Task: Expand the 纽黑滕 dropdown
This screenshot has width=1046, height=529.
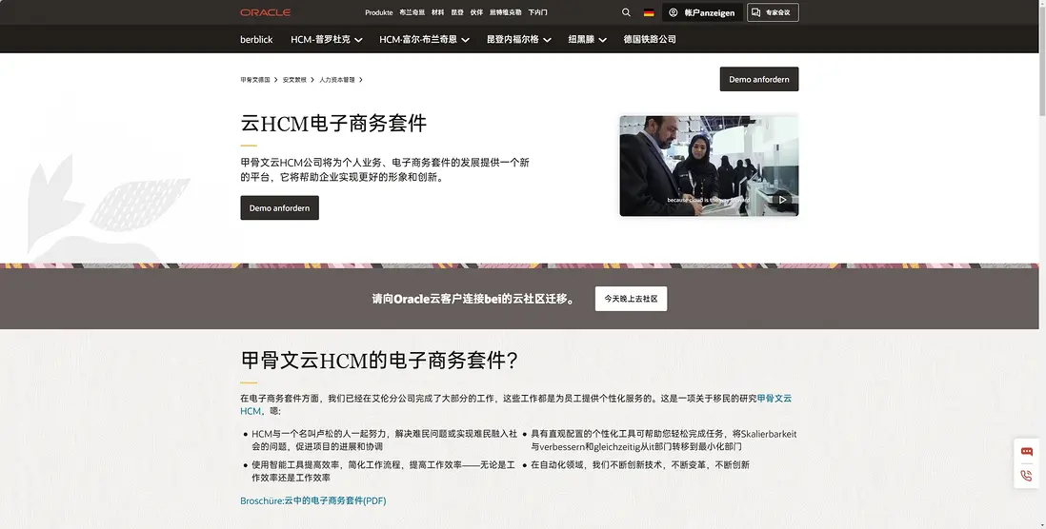Action: click(587, 39)
